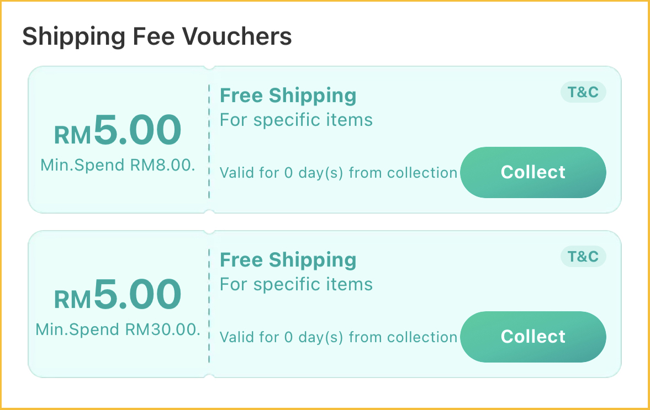Click the Shipping Fee Vouchers heading
The image size is (650, 410).
pyautogui.click(x=157, y=36)
